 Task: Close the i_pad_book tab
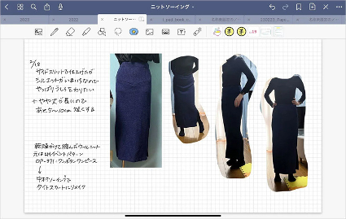[x=151, y=20]
